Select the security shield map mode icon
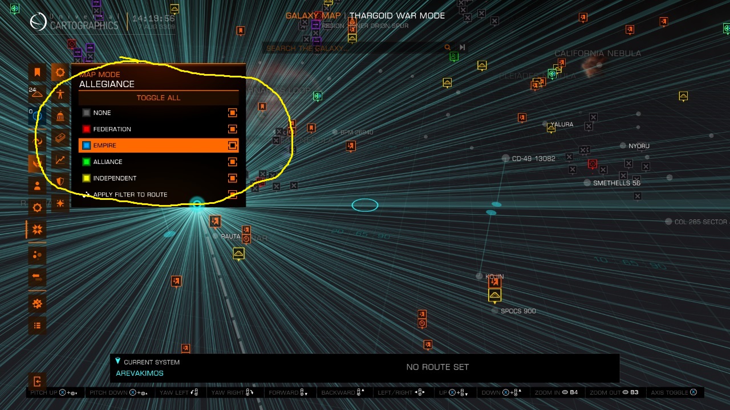 (x=60, y=182)
